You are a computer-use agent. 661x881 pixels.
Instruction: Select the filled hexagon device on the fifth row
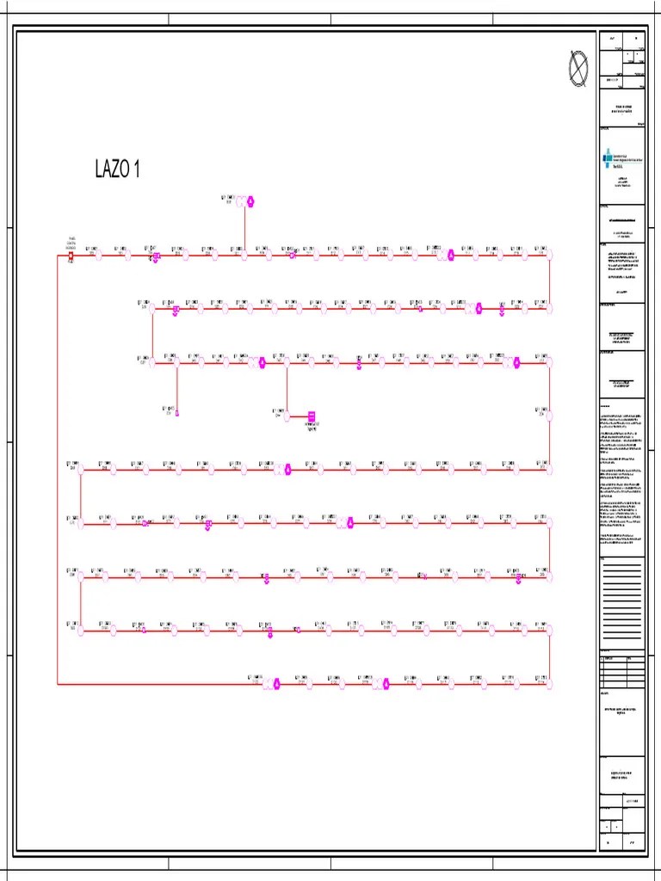350,523
